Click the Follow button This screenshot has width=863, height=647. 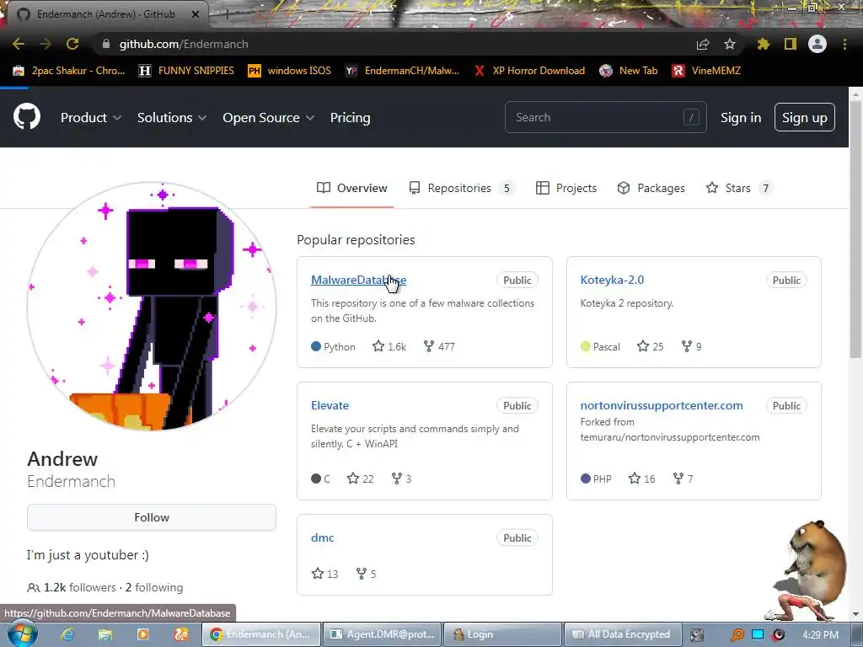[x=152, y=517]
